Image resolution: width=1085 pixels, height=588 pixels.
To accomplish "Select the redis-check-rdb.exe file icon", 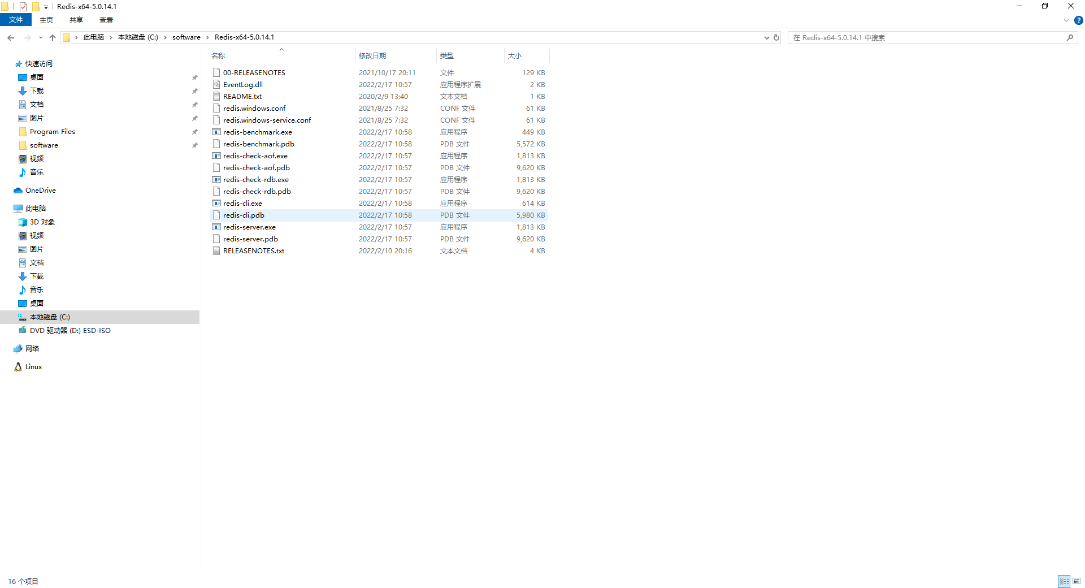I will click(x=216, y=180).
